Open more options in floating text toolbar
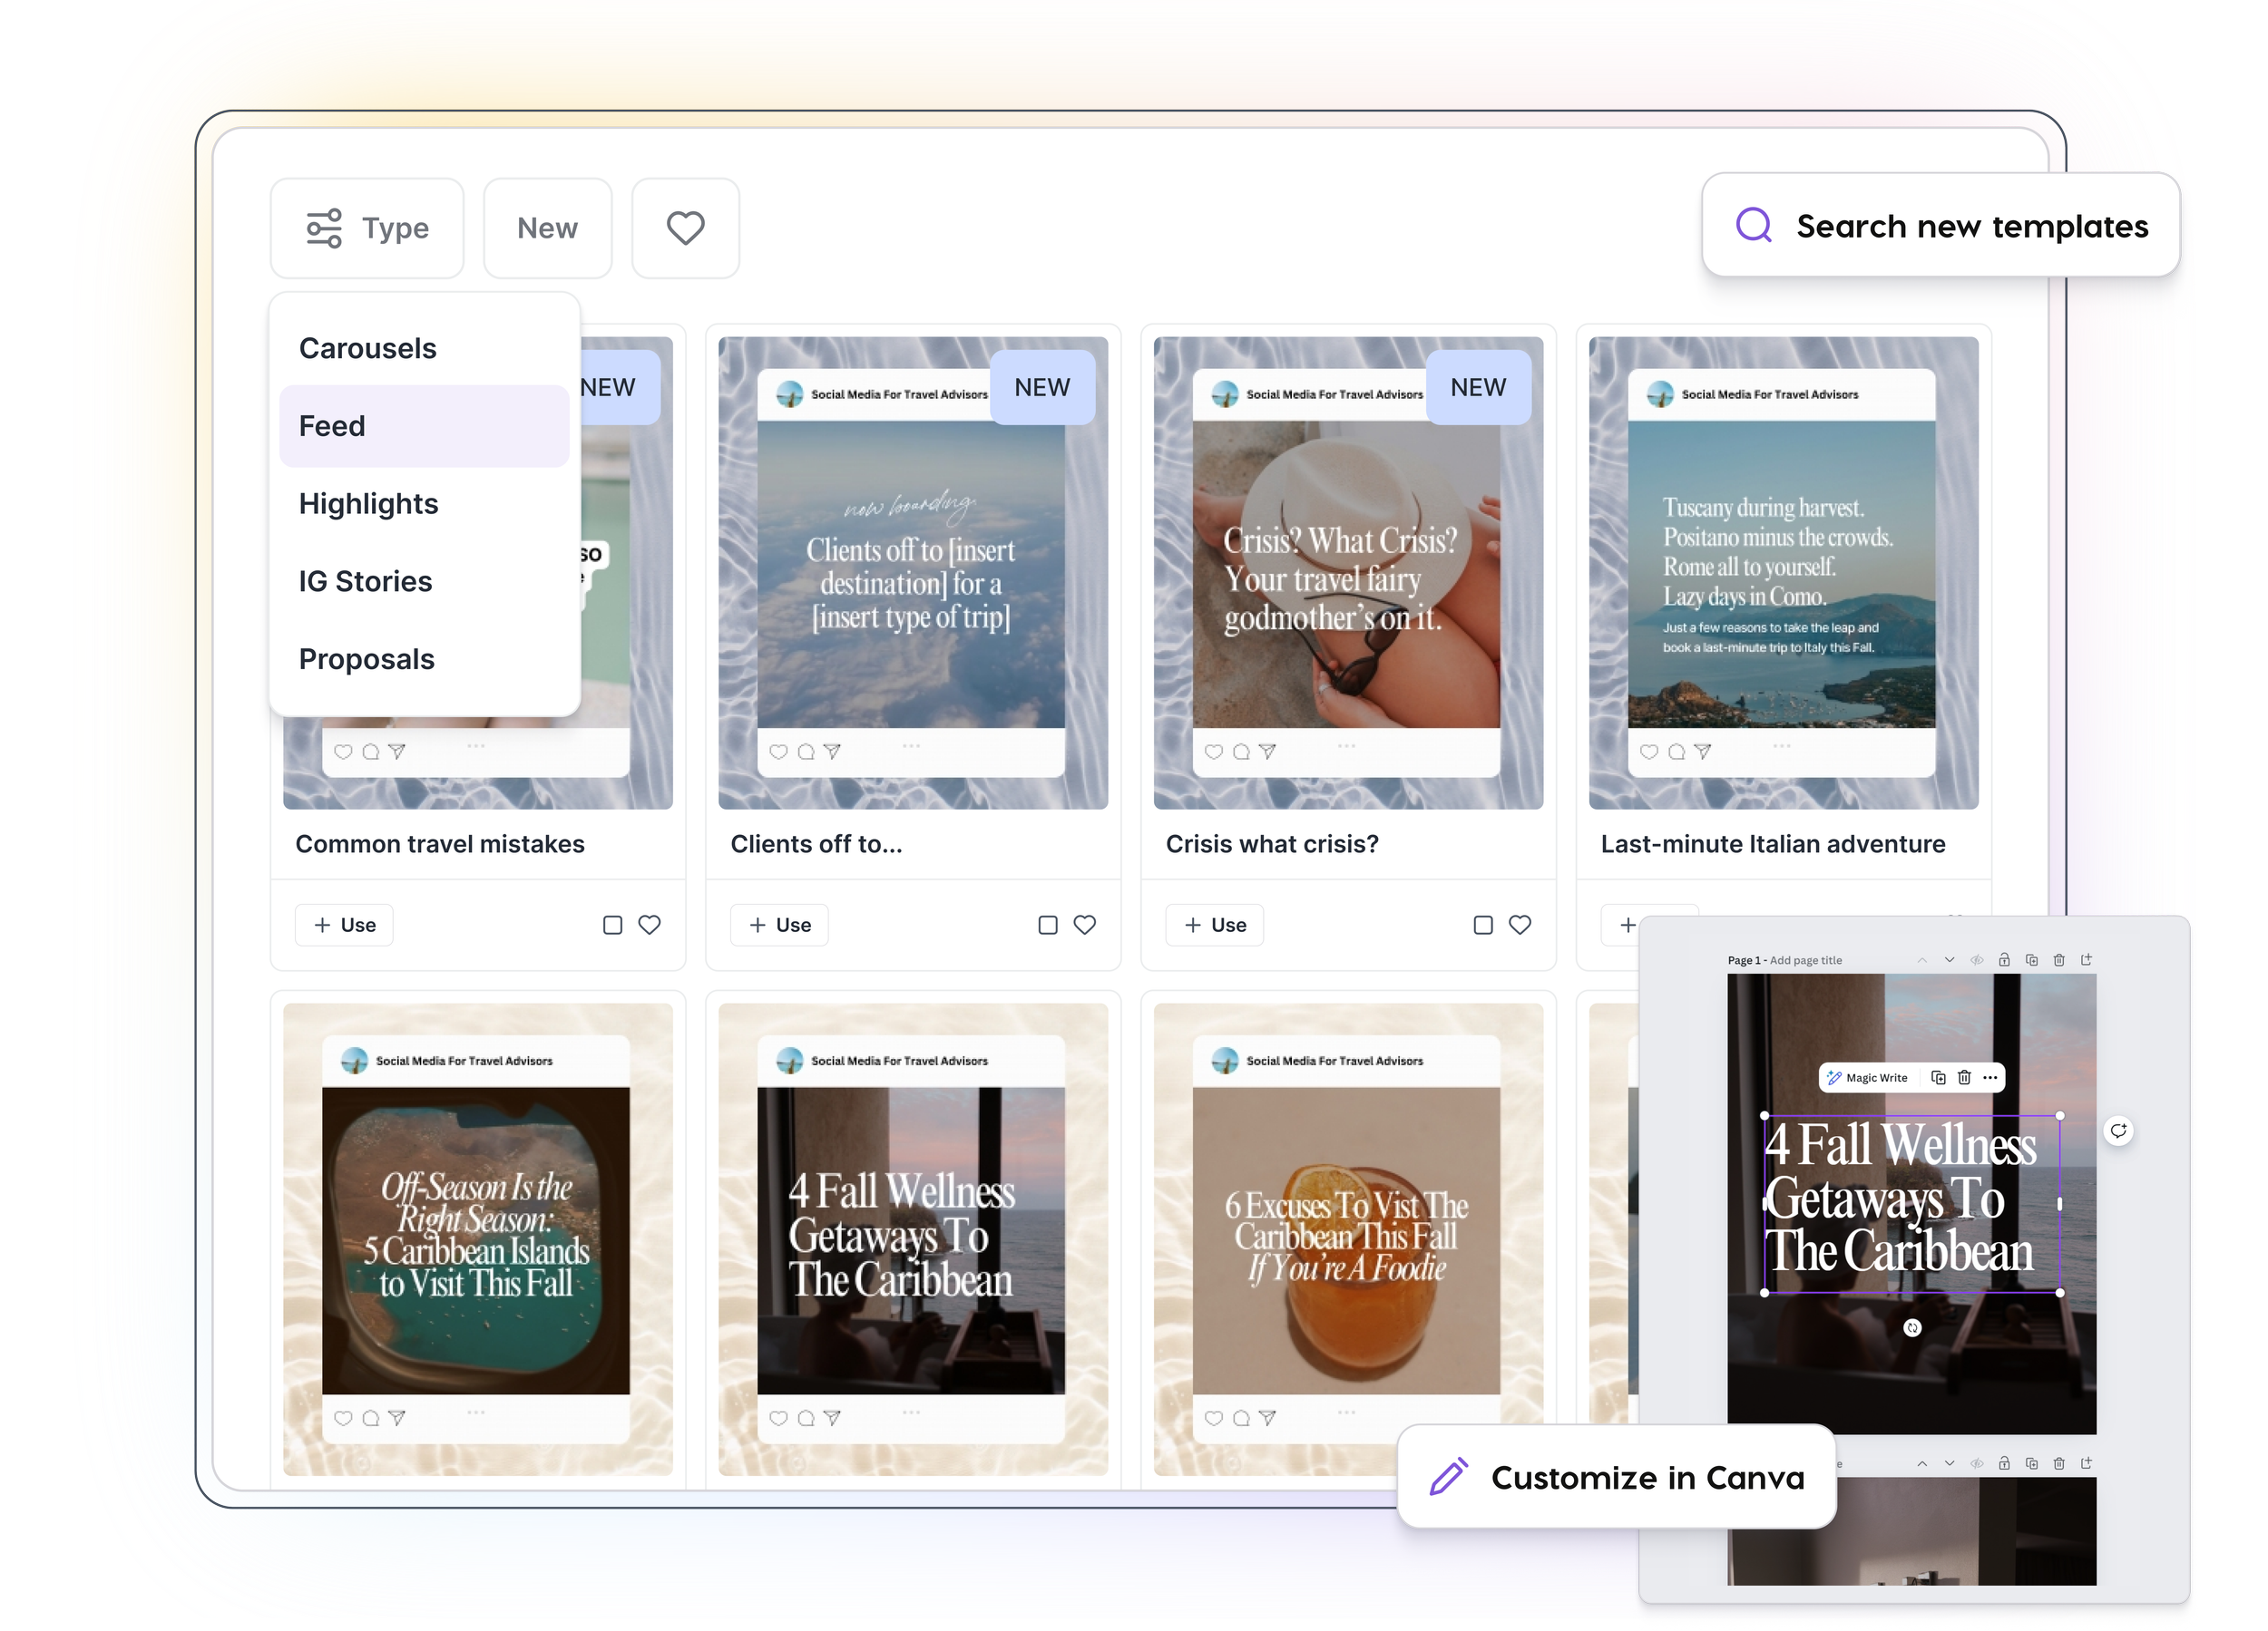 (1990, 1077)
